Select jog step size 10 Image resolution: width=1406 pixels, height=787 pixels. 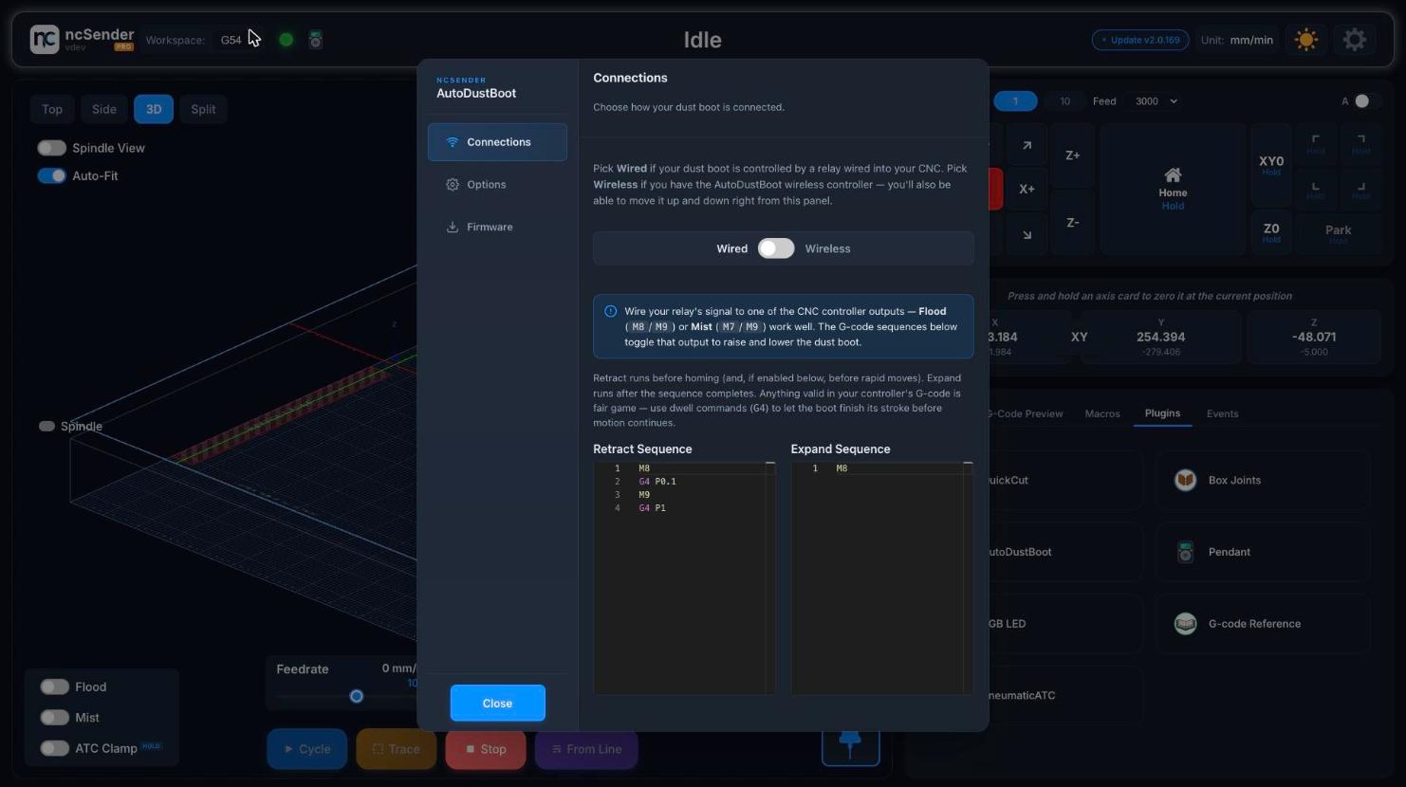pyautogui.click(x=1064, y=101)
